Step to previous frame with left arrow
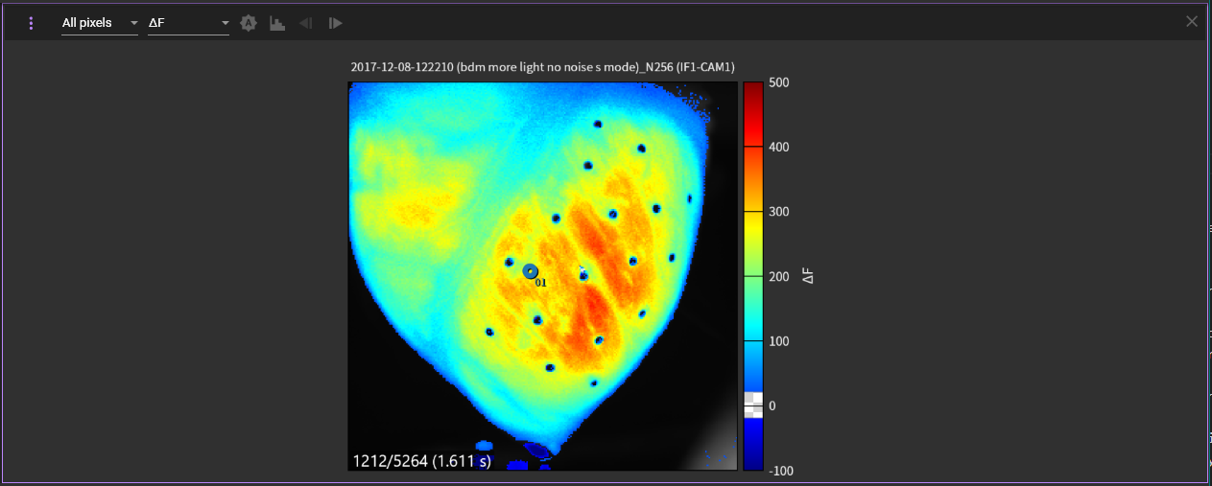Viewport: 1212px width, 486px height. coord(306,23)
